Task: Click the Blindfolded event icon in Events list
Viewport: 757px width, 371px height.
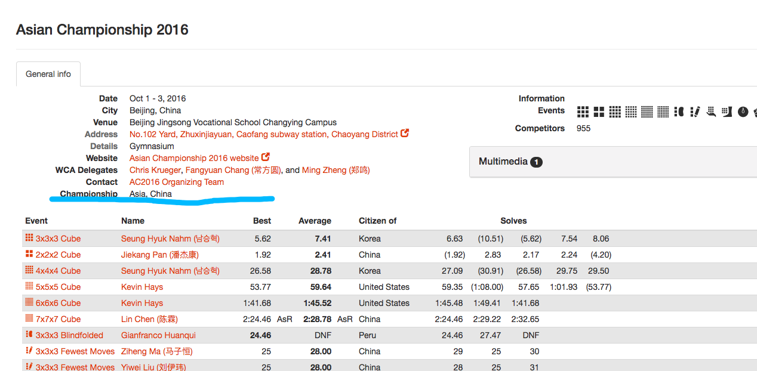Action: pos(679,112)
